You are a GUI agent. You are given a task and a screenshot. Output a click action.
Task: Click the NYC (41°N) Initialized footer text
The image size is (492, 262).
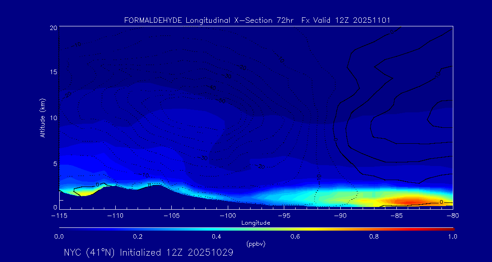[149, 252]
